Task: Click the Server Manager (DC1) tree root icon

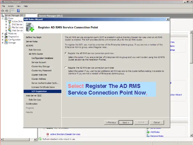Action: pos(3,15)
